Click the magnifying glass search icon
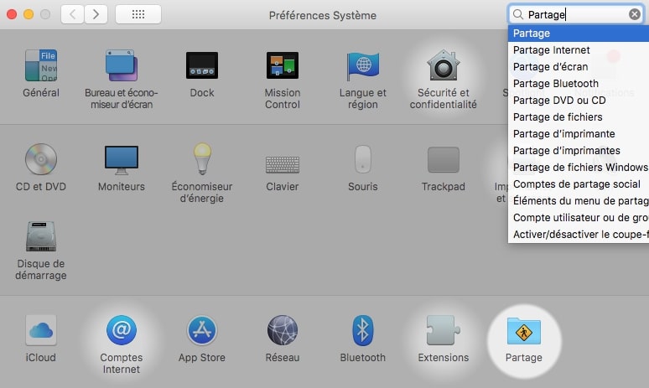 [x=518, y=14]
